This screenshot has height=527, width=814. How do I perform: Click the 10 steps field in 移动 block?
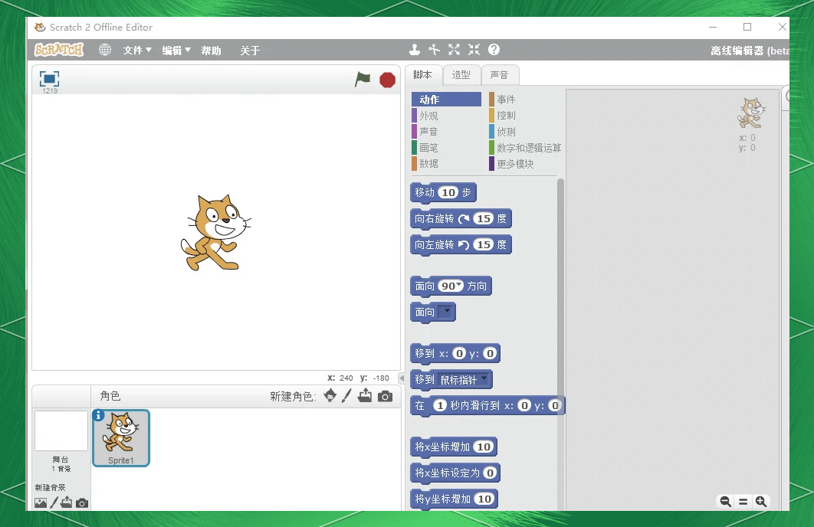point(448,192)
